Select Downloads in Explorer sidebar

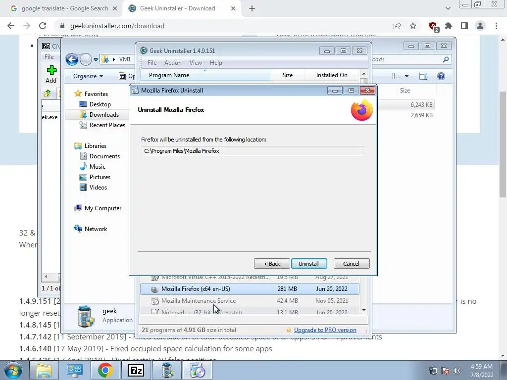tap(104, 115)
